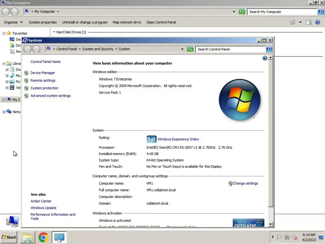Click help icon in My Computer toolbar
The width and height of the screenshot is (325, 244).
[x=317, y=22]
